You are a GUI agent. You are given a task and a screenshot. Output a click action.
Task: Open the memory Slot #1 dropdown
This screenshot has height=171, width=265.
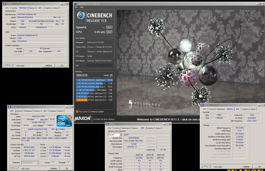pyautogui.click(x=115, y=135)
